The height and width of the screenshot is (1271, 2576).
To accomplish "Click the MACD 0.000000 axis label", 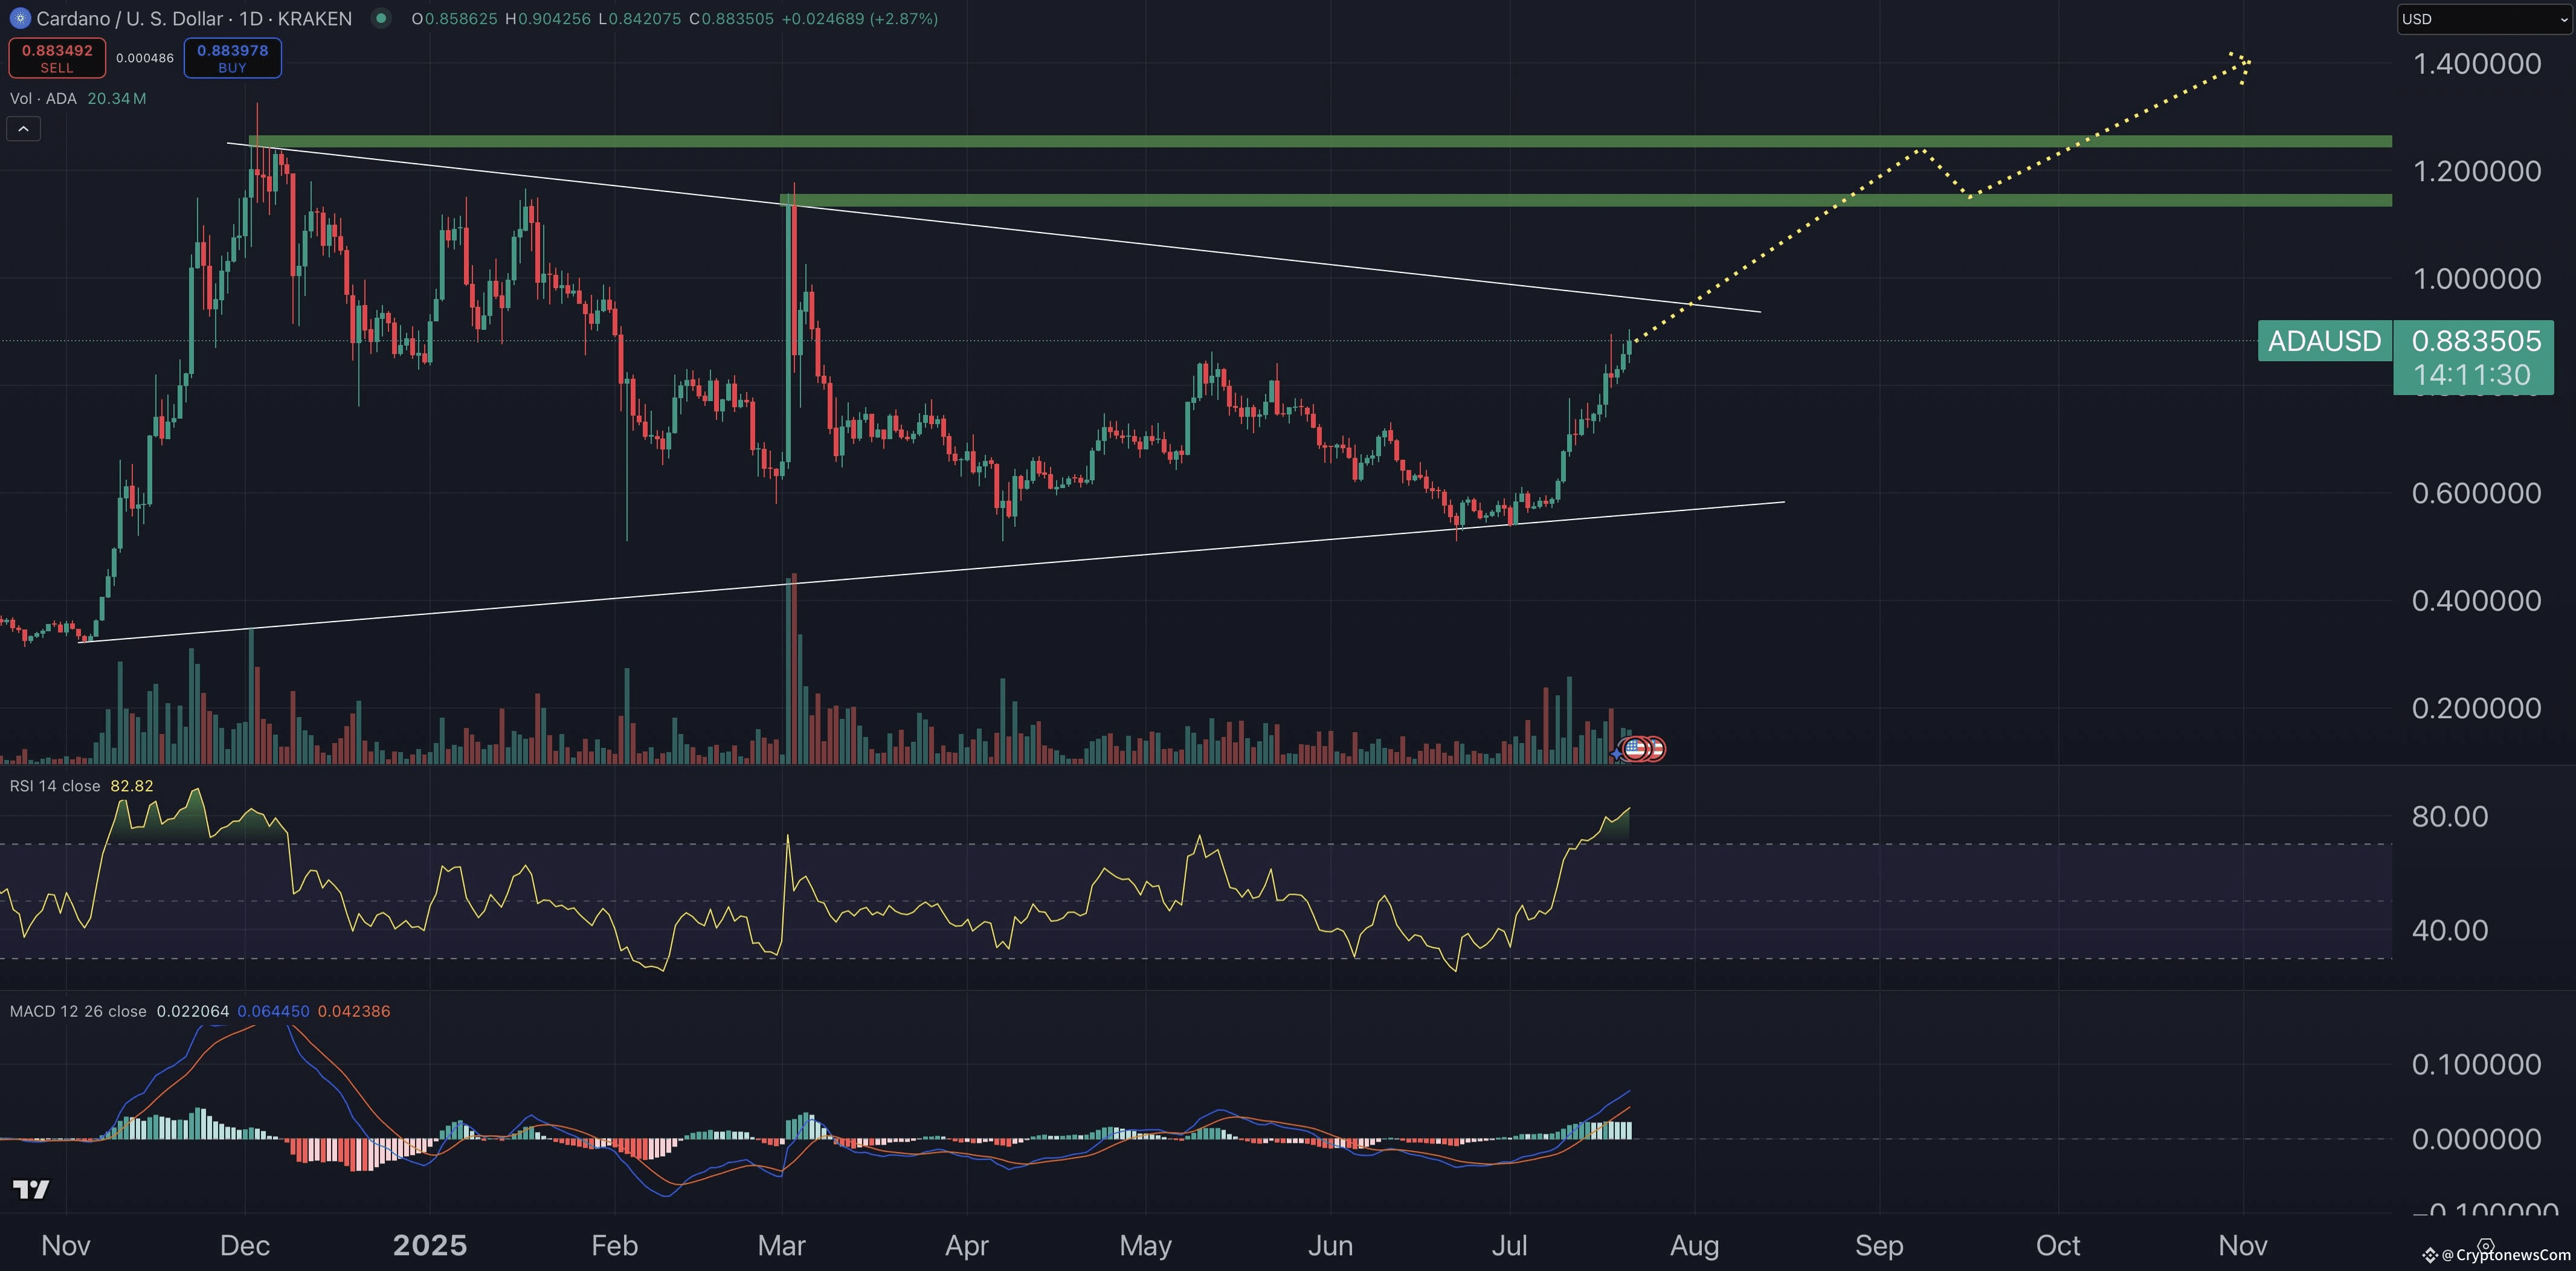I will pyautogui.click(x=2476, y=1138).
